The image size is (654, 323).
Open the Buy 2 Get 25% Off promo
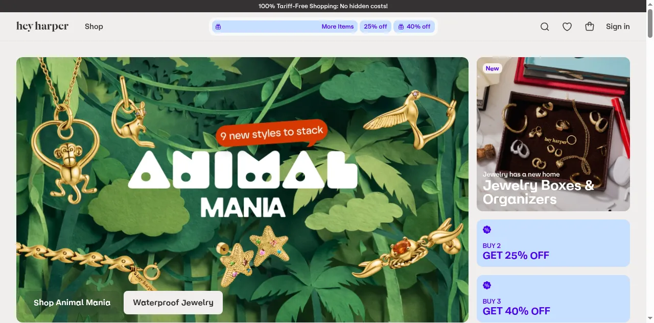(x=553, y=243)
